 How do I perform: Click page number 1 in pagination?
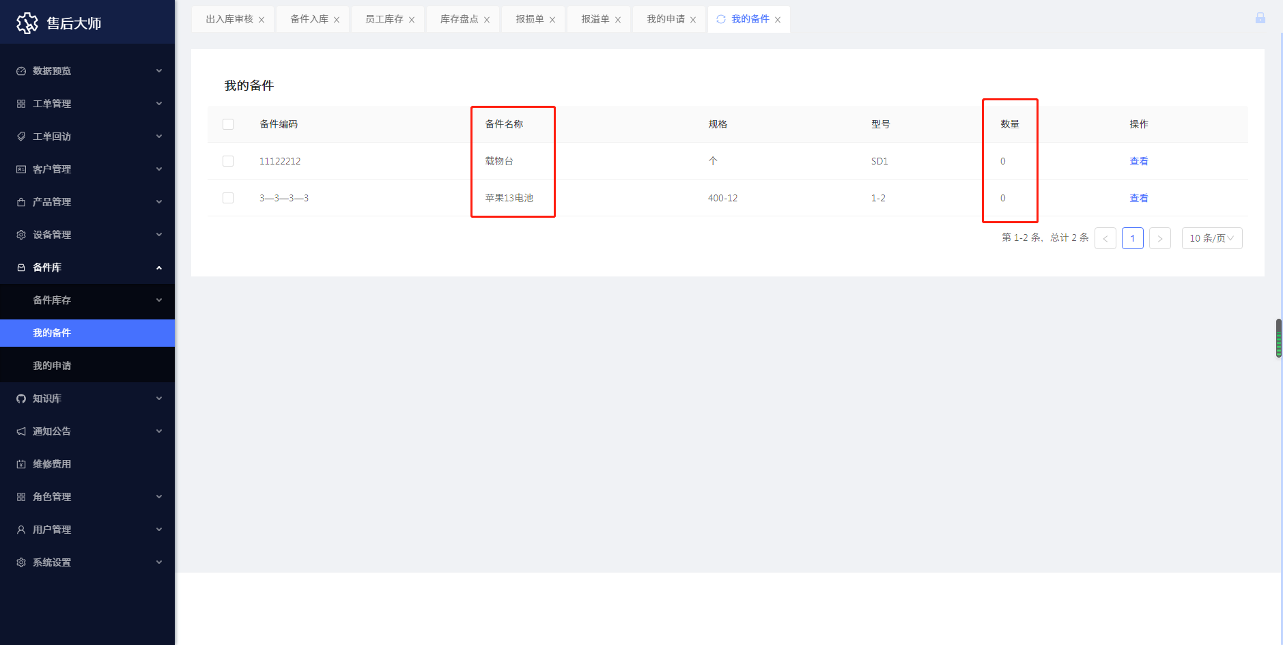[x=1133, y=238]
